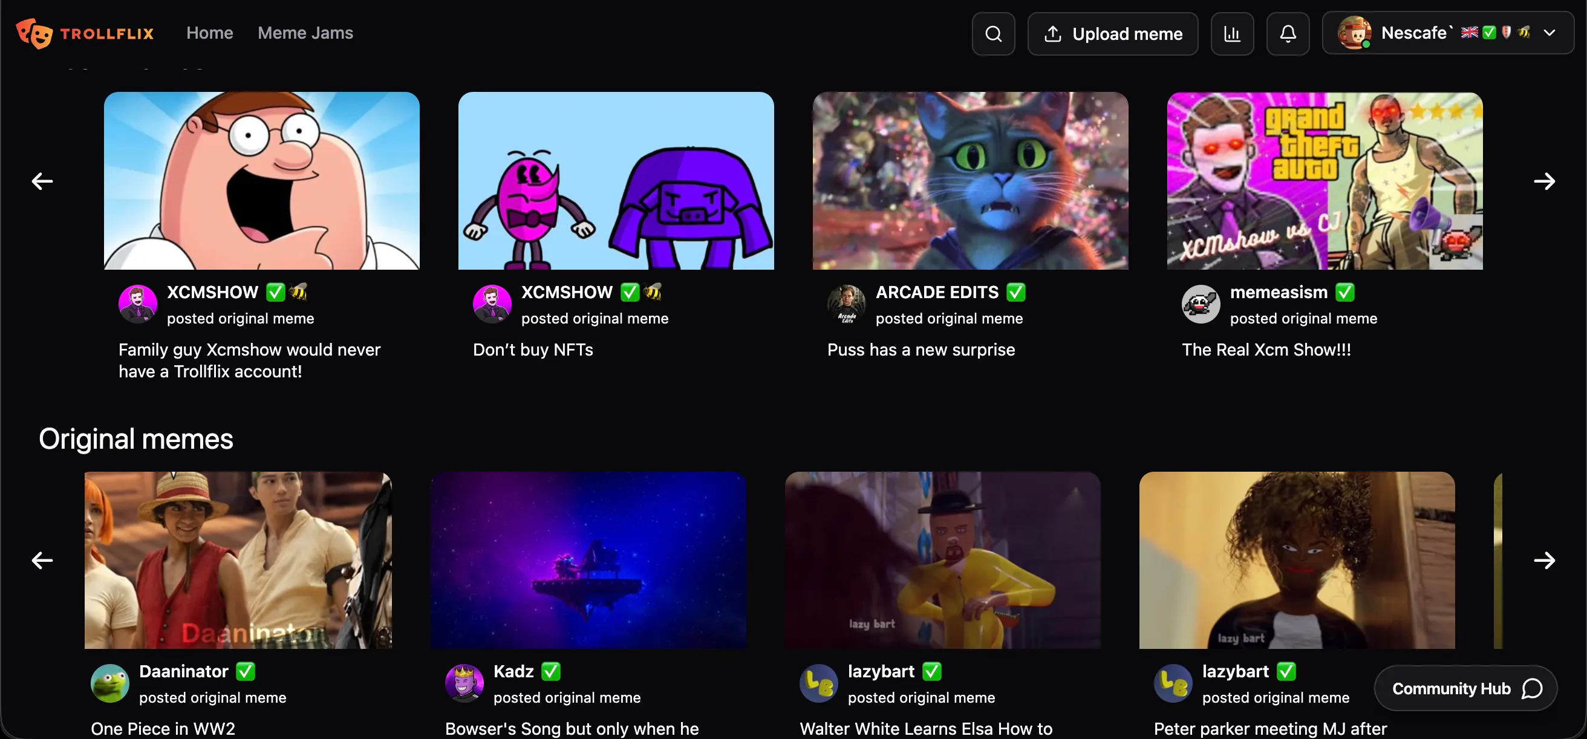
Task: Click the Nescafe profile avatar
Action: pyautogui.click(x=1354, y=33)
